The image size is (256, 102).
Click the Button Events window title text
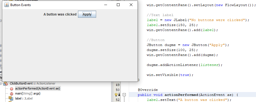[21, 5]
